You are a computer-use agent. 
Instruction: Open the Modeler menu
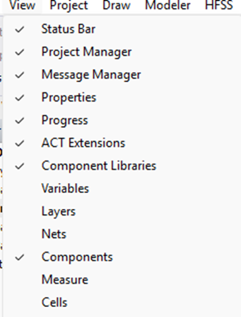(168, 5)
